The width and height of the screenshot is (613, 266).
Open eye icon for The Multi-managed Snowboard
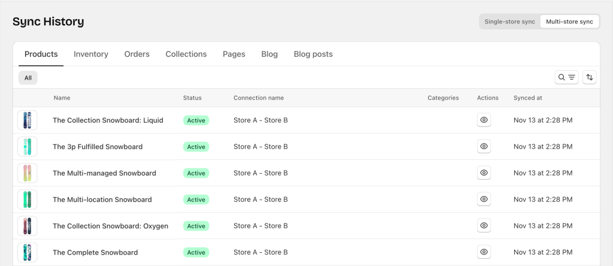[484, 173]
